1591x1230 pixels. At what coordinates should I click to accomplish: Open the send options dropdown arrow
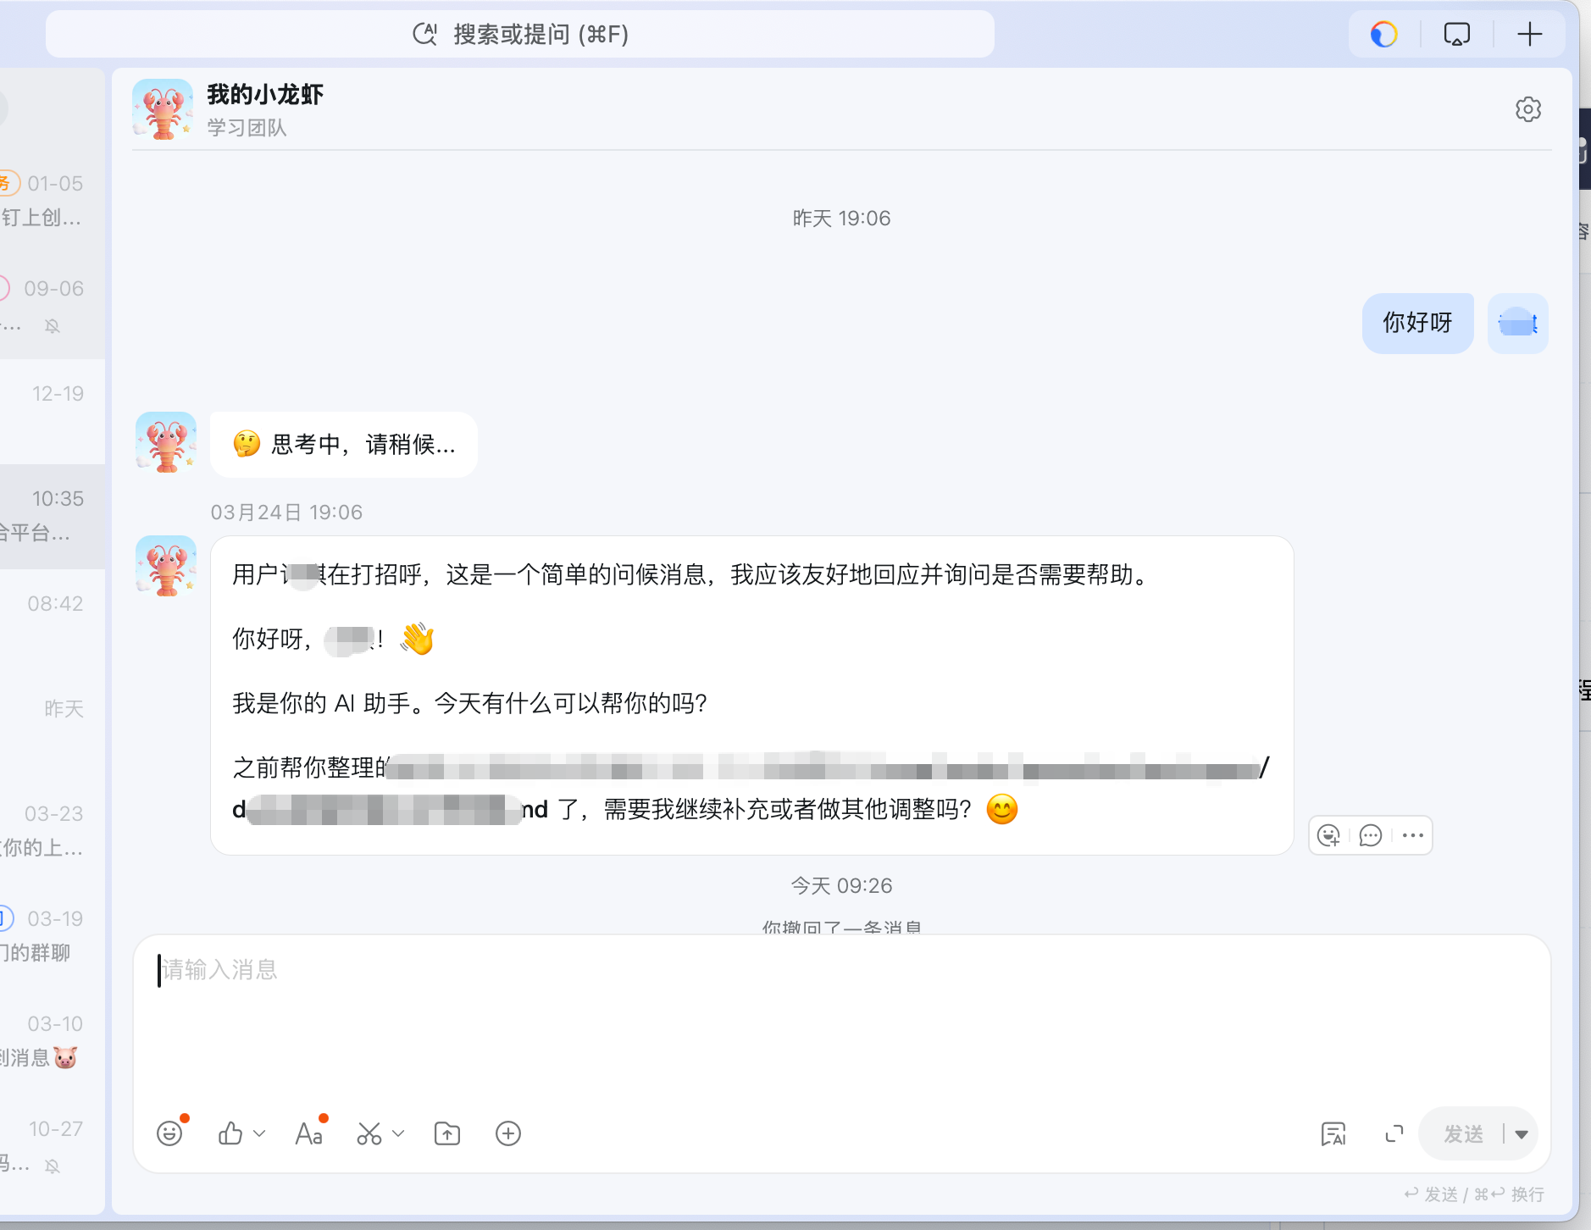[x=1522, y=1134]
